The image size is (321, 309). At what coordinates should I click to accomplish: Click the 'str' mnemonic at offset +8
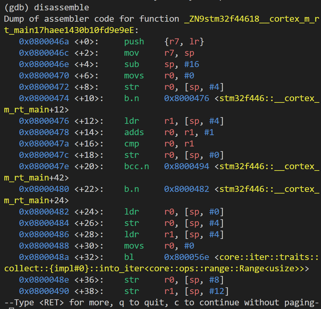131,87
